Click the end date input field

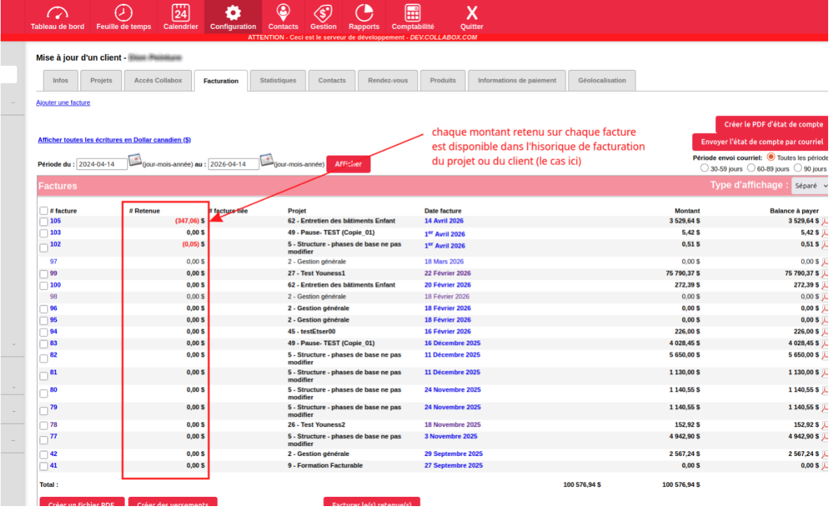click(233, 165)
